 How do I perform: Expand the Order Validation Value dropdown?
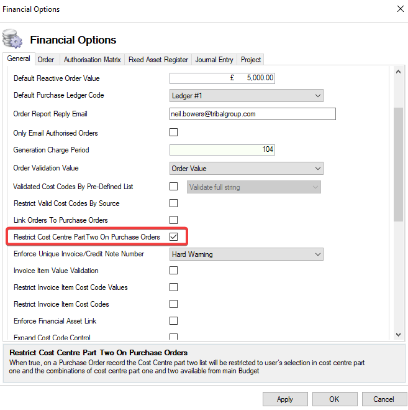click(247, 169)
